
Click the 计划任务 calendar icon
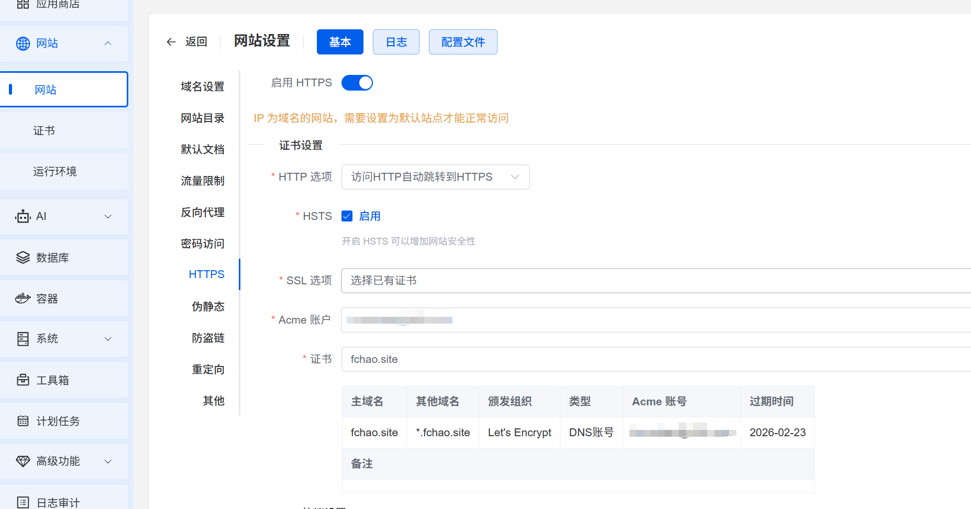point(23,421)
